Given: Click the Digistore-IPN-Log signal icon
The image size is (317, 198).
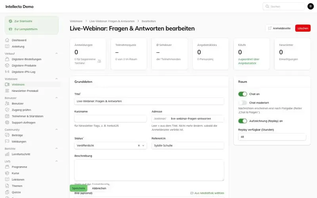Looking at the screenshot, I should (7, 72).
